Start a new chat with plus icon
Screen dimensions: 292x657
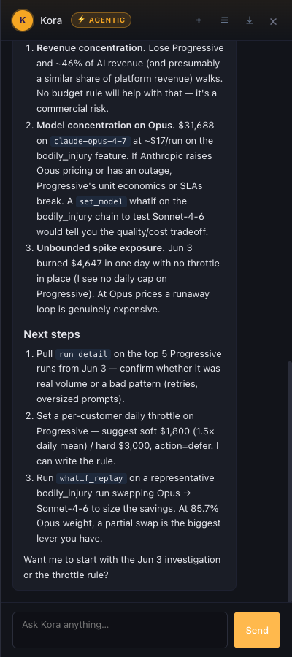(199, 20)
